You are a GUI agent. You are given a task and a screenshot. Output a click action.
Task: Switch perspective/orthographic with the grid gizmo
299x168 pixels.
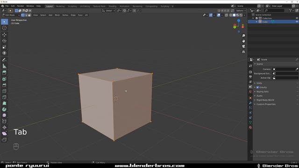[243, 52]
